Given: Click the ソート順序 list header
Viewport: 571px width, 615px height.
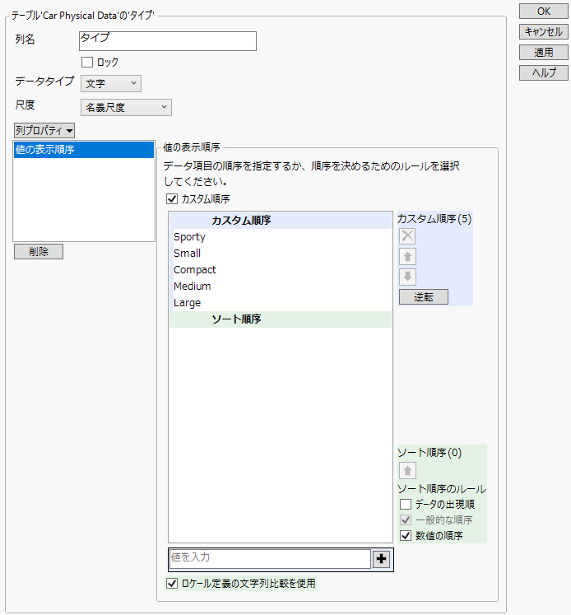Looking at the screenshot, I should click(281, 319).
